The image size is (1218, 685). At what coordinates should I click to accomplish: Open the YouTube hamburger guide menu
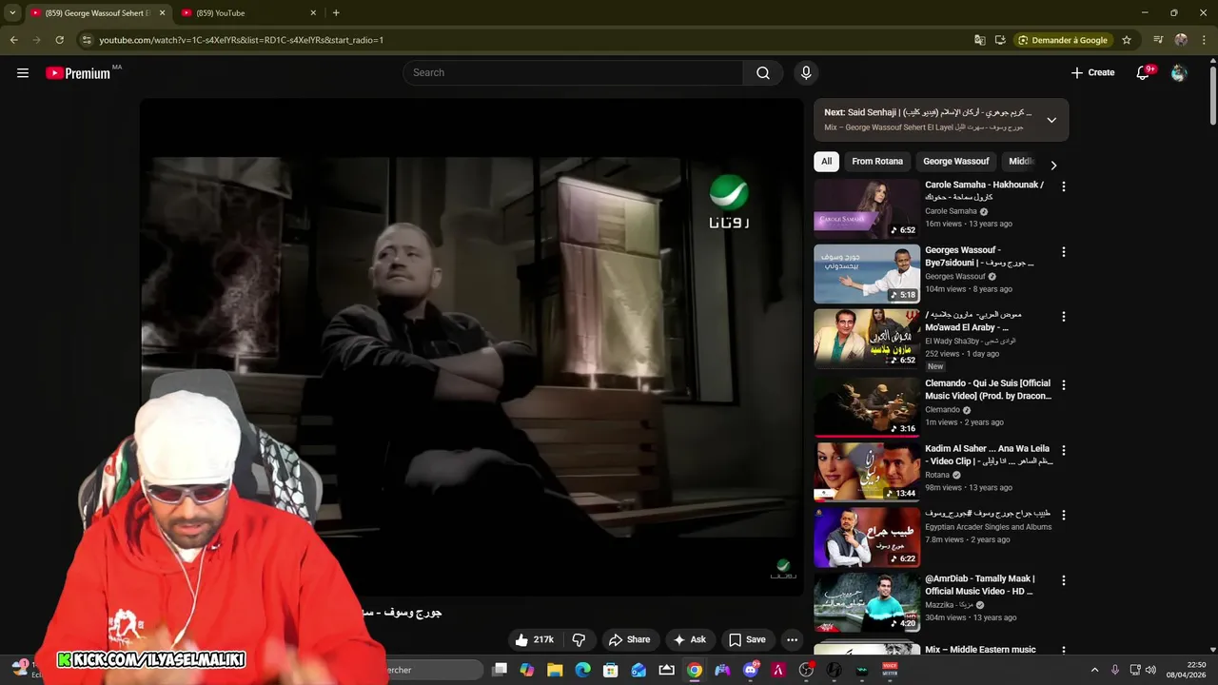pos(23,72)
